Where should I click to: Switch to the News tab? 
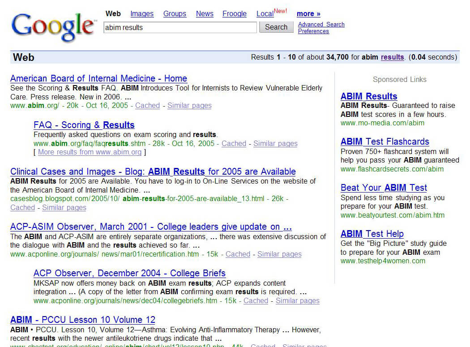[205, 14]
